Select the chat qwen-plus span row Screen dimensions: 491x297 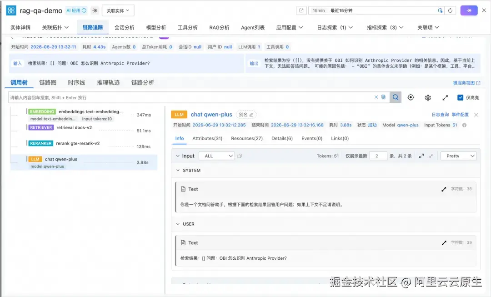click(x=84, y=162)
